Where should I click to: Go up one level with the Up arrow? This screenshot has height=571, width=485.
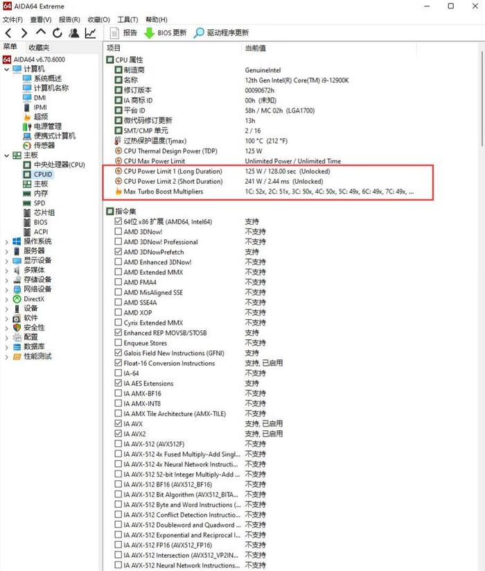click(x=41, y=33)
